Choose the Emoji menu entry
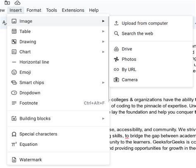The width and height of the screenshot is (196, 168). point(58,72)
